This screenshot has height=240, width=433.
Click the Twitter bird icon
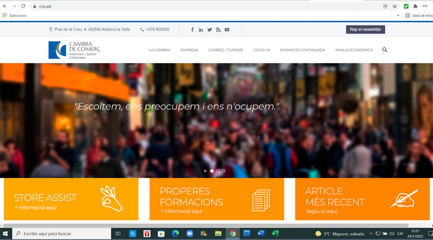tap(210, 30)
